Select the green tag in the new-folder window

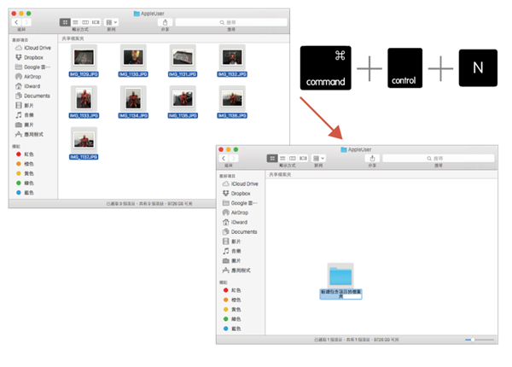coord(232,319)
